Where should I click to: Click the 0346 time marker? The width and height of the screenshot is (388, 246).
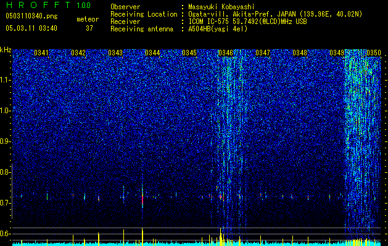(226, 53)
